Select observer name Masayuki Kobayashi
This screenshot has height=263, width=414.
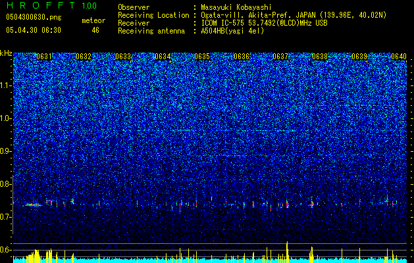coord(236,7)
